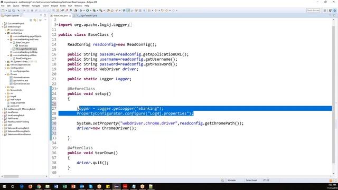Select the Screenshots folder
Viewport: 338px width, 190px height.
16,90
